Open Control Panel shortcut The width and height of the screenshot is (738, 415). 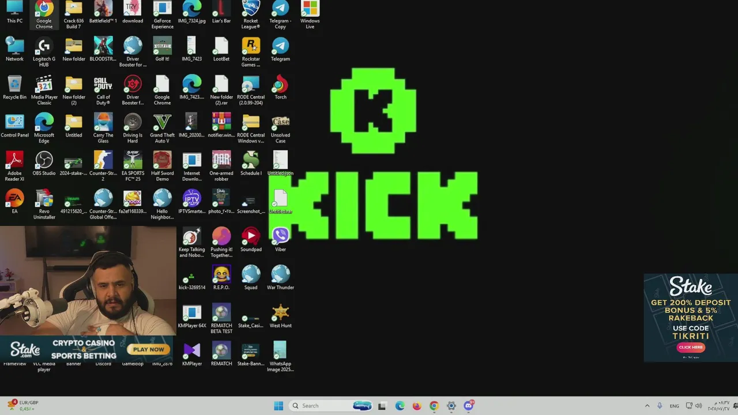[14, 126]
